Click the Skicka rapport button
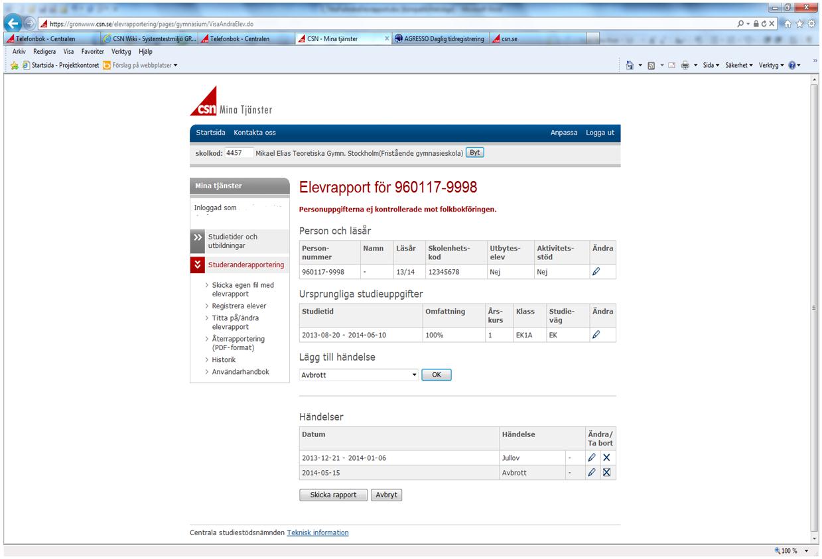 pyautogui.click(x=334, y=495)
